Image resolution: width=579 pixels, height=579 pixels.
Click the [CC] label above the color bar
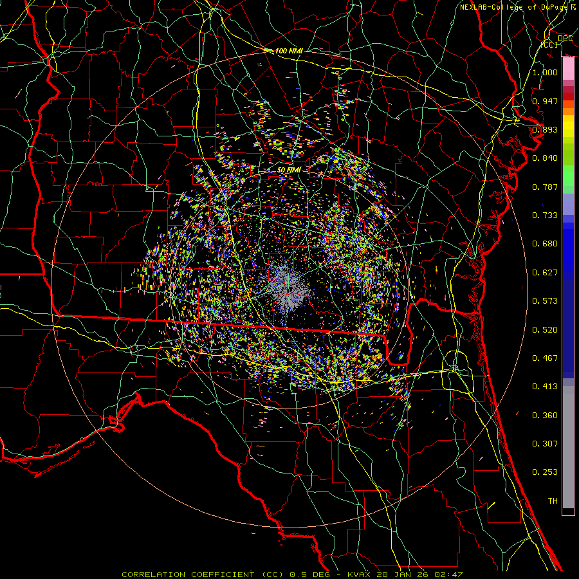tap(549, 44)
